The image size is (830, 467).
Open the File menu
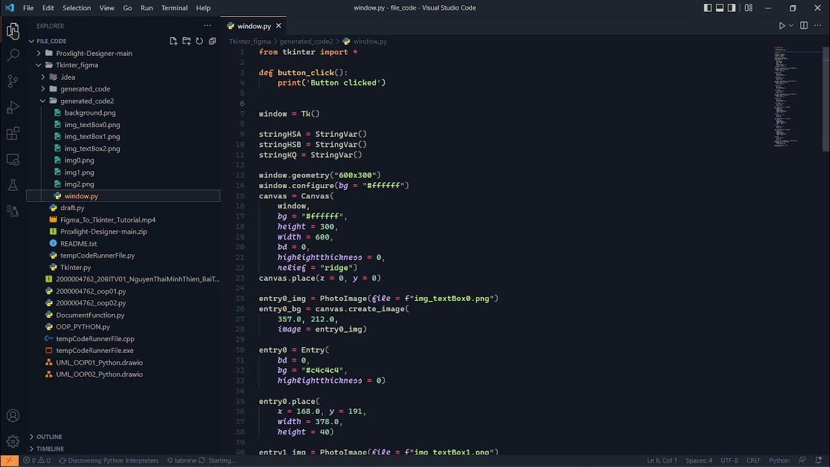pyautogui.click(x=29, y=8)
